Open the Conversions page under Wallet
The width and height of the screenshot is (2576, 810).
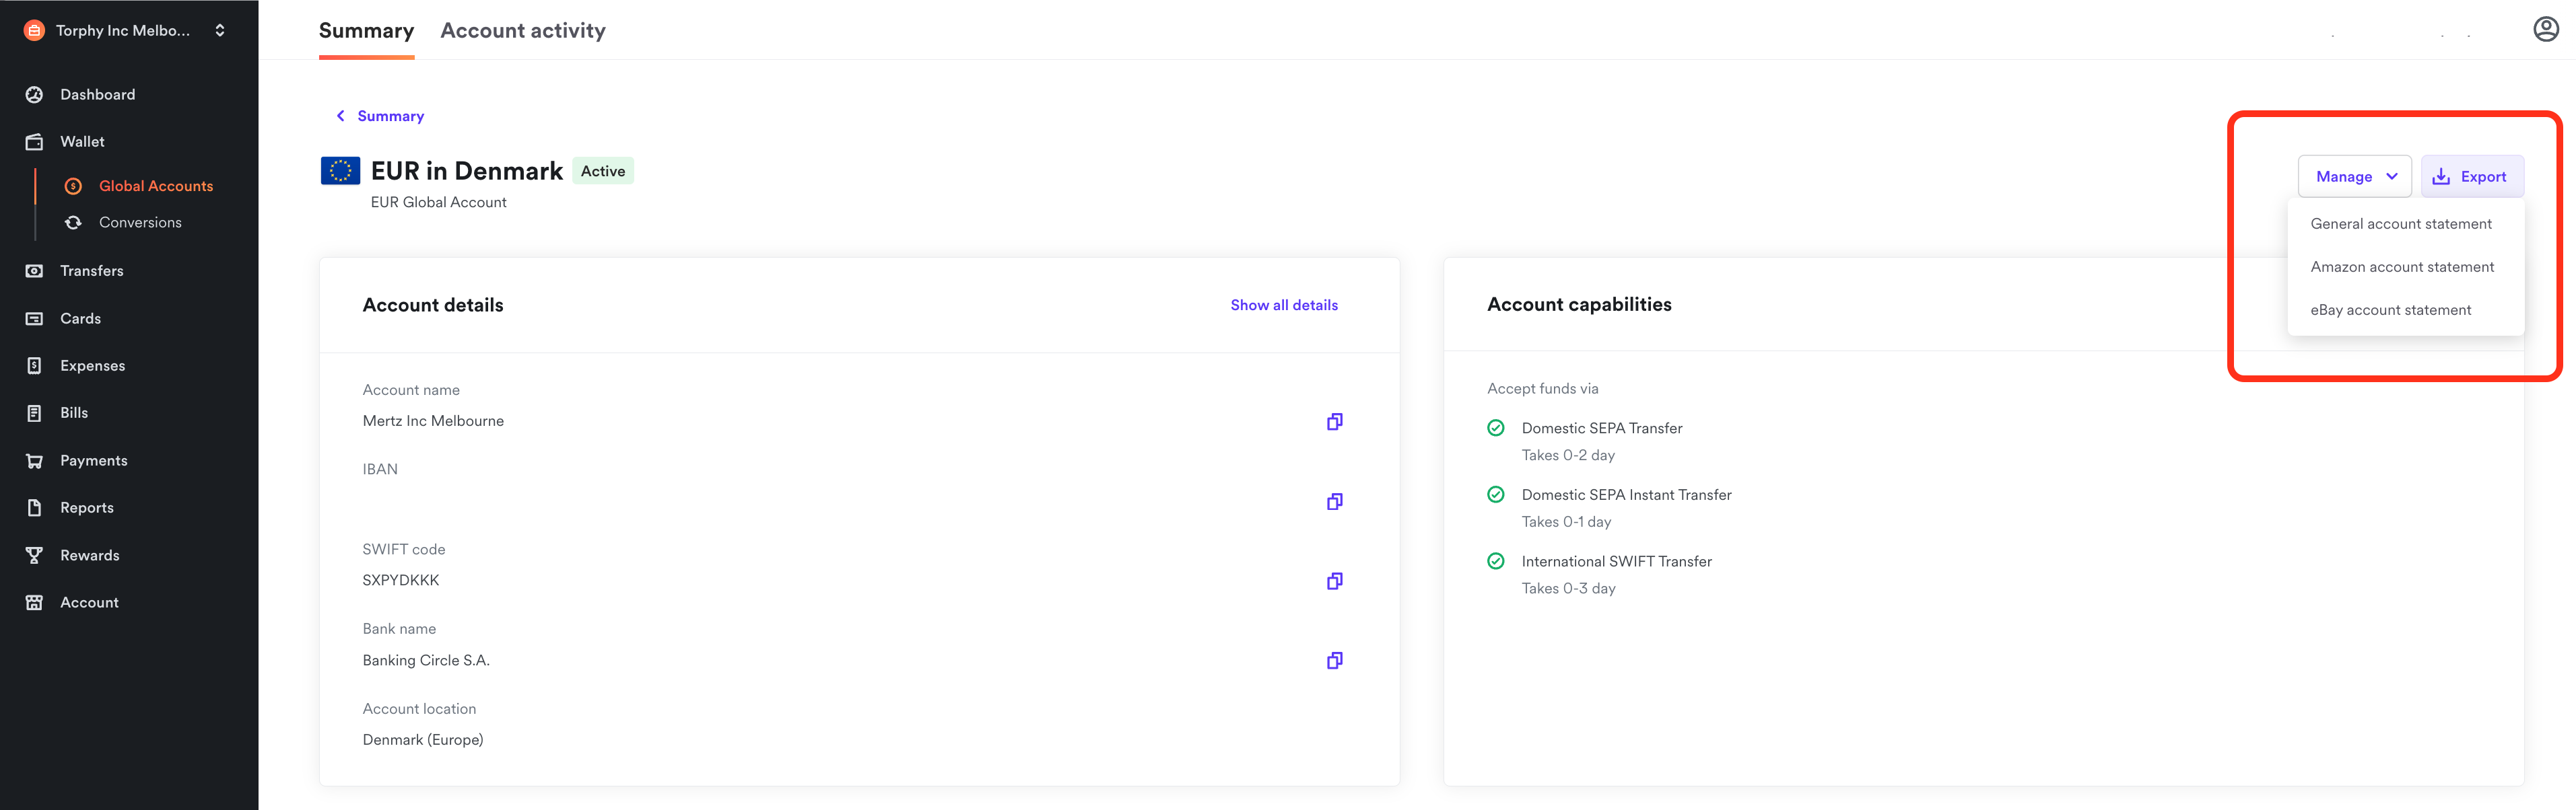click(x=139, y=222)
